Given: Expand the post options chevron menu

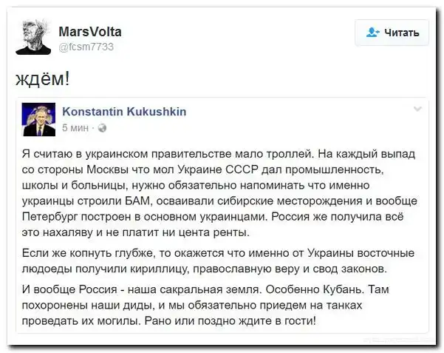Looking at the screenshot, I should tap(417, 110).
